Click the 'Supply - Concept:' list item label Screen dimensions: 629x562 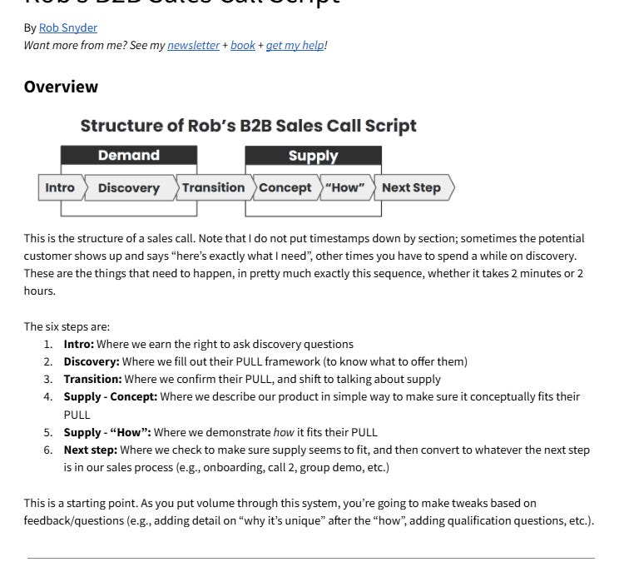click(x=111, y=397)
